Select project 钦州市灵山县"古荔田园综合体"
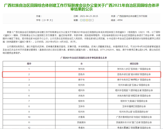 click(134, 112)
